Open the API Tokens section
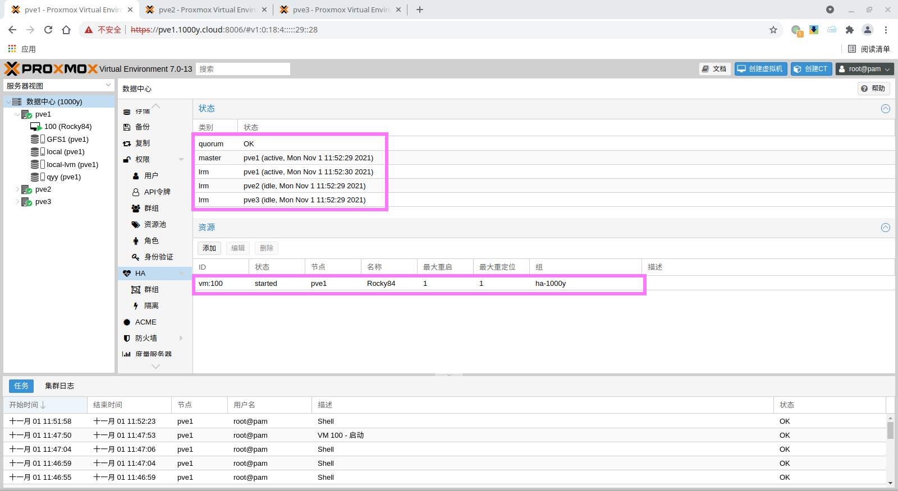This screenshot has height=491, width=898. [x=157, y=192]
